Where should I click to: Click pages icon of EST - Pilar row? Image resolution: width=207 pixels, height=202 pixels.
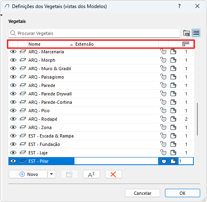click(x=173, y=161)
